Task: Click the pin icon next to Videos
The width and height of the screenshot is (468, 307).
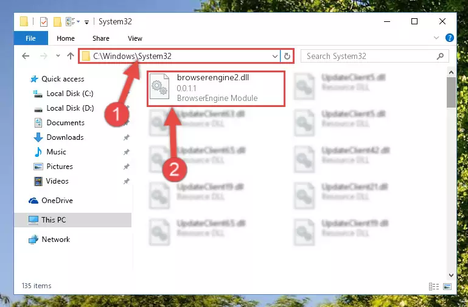Action: pos(127,181)
